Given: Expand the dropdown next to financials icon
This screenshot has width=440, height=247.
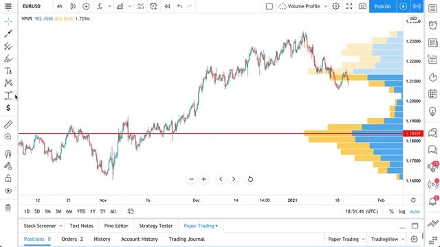Looking at the screenshot, I should tap(130, 6).
